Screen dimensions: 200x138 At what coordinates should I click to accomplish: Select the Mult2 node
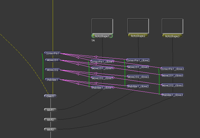point(50,120)
